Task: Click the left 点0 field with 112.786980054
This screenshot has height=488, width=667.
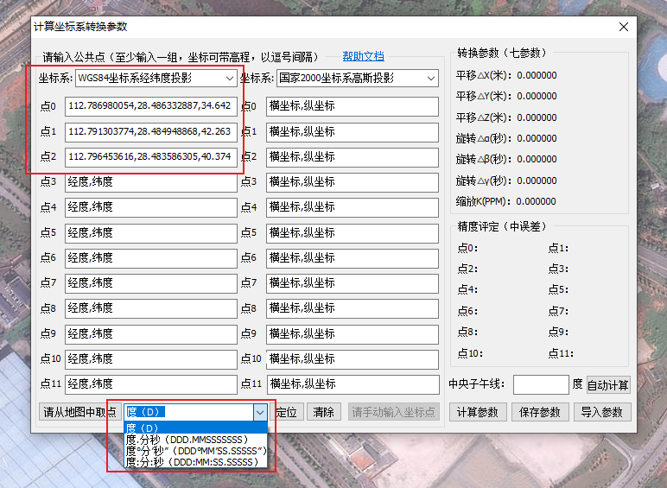Action: tap(151, 106)
